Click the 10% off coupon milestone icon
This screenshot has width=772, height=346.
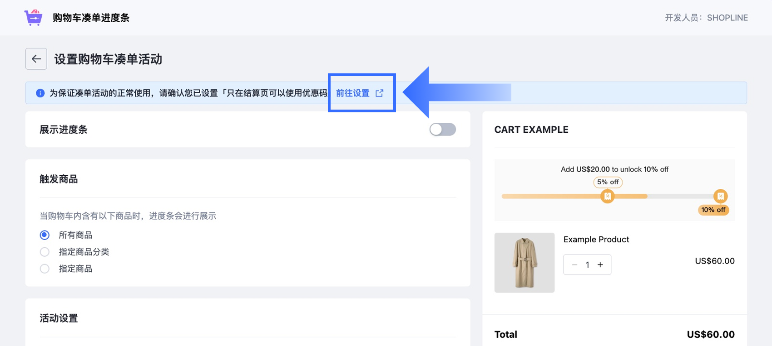[720, 196]
